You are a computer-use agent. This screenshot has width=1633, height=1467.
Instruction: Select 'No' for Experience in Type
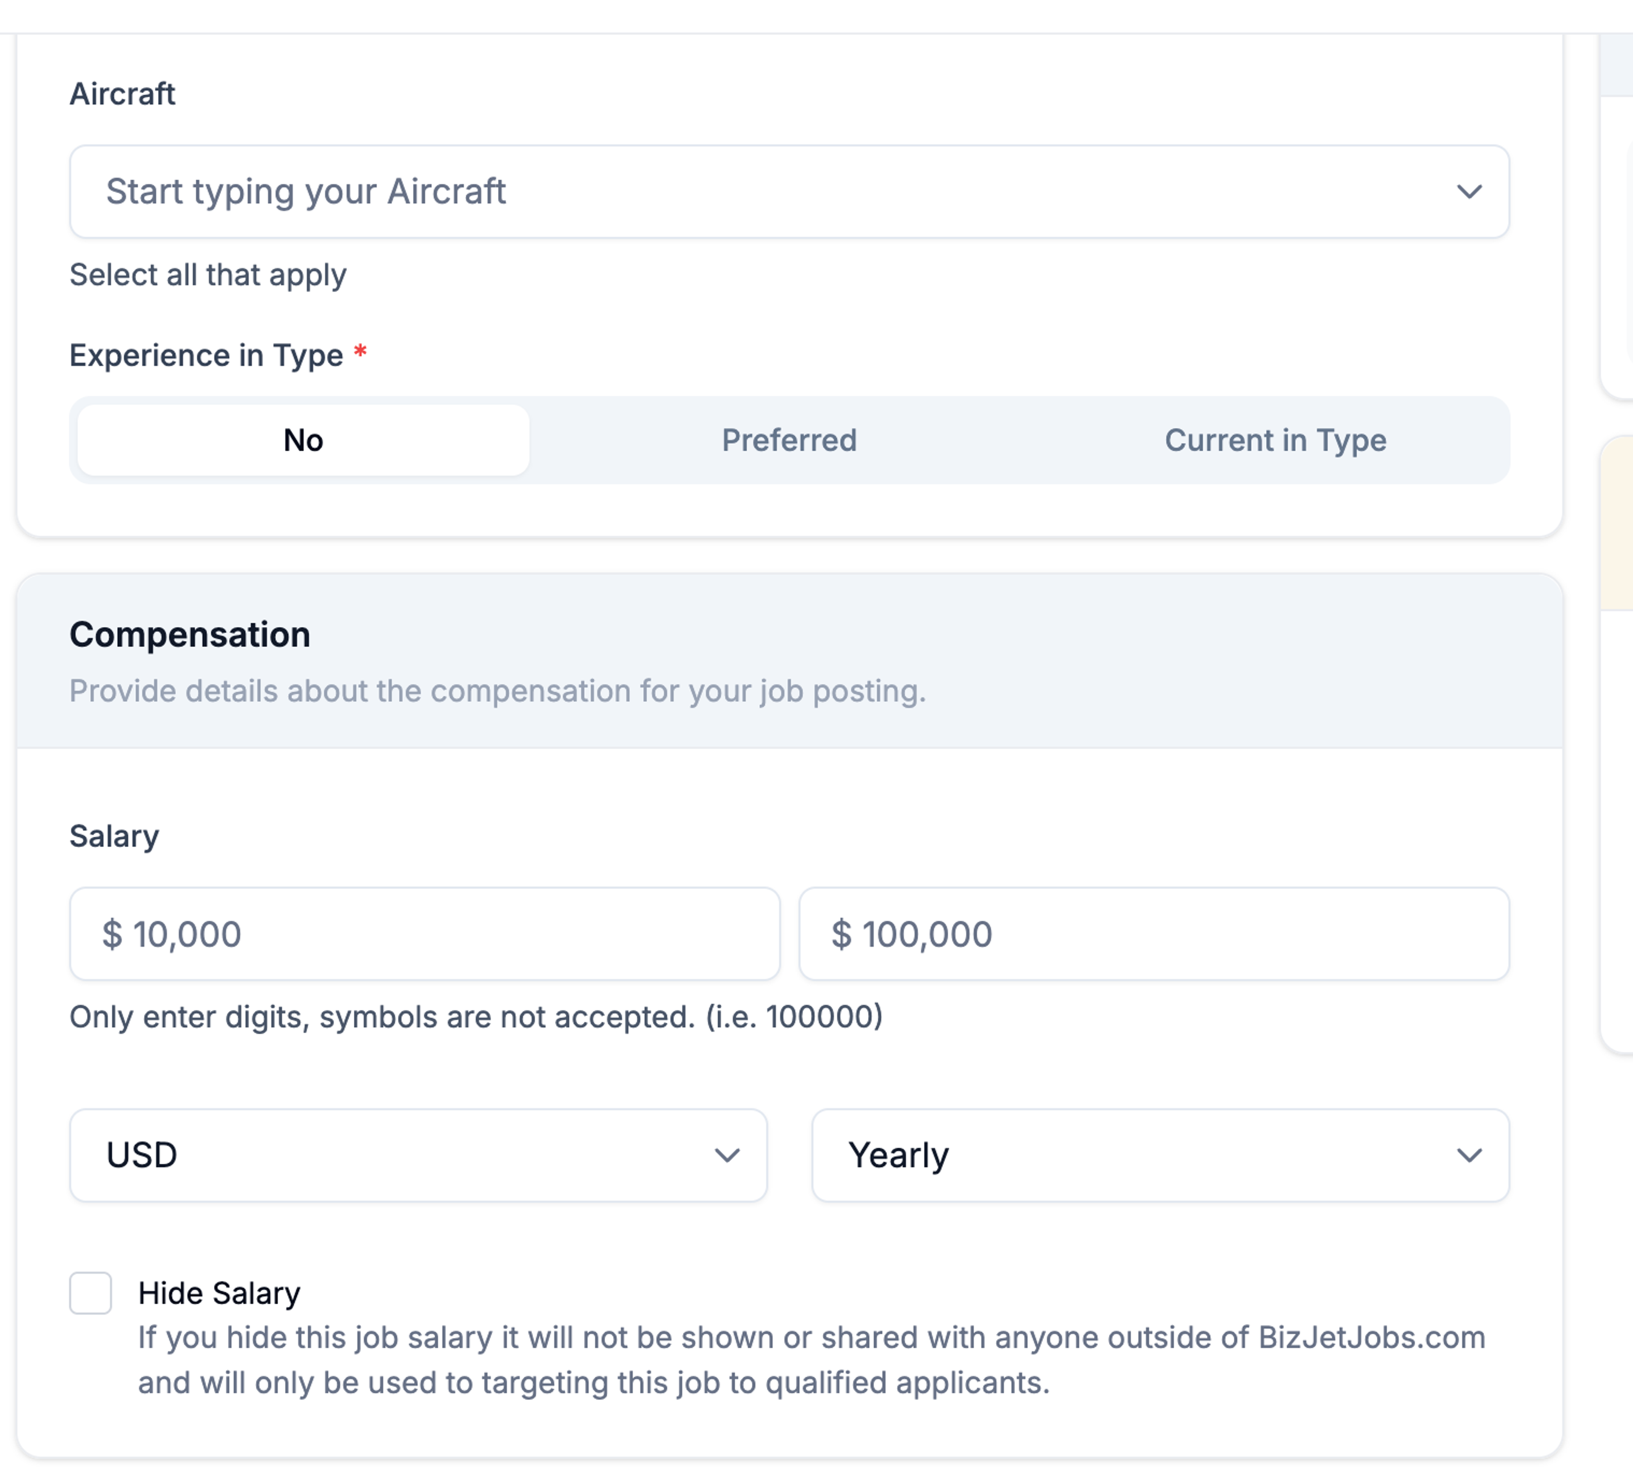click(304, 440)
